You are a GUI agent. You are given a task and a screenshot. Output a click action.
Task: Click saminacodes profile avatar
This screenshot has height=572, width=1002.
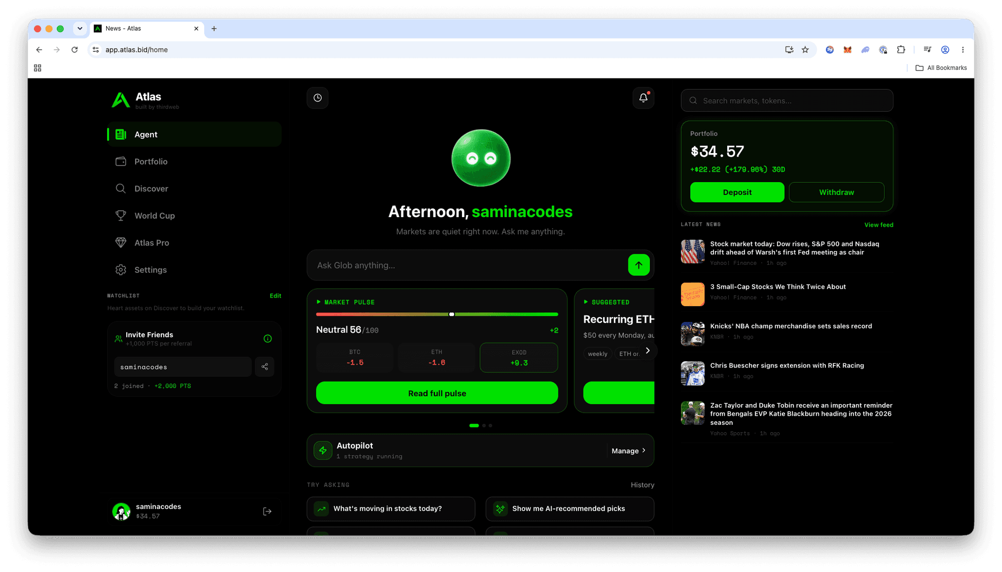[x=121, y=512]
